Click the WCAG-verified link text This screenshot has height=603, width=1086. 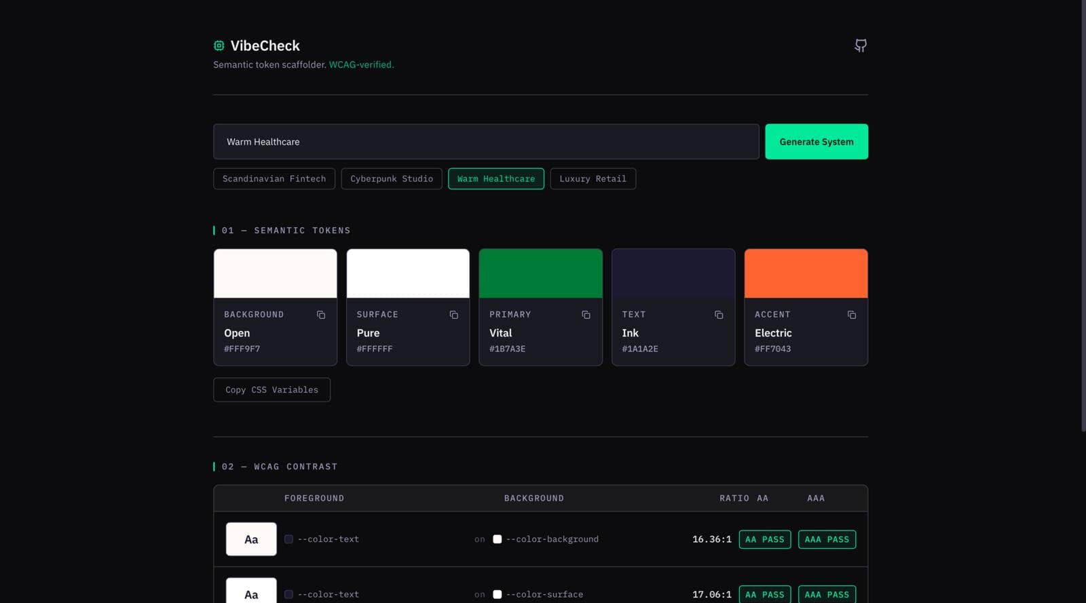tap(361, 64)
